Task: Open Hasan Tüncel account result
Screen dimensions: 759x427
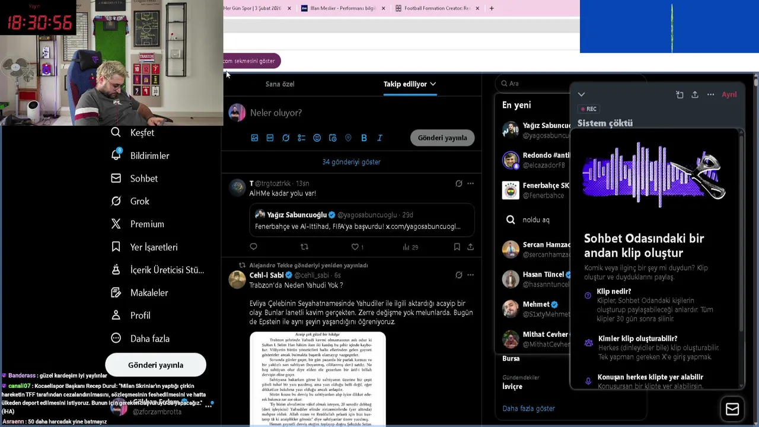Action: click(535, 279)
